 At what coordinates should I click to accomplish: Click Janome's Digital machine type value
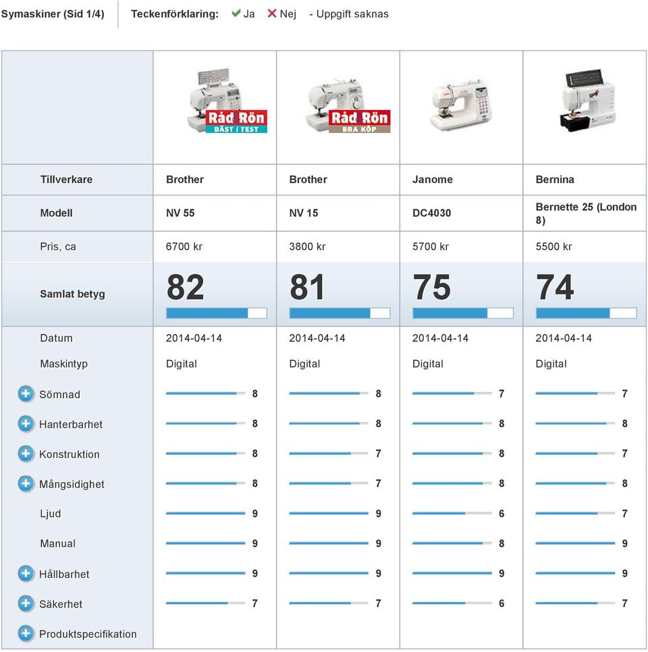(x=427, y=364)
